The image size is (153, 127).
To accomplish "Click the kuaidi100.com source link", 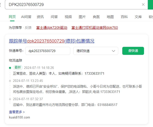I will (19, 117).
